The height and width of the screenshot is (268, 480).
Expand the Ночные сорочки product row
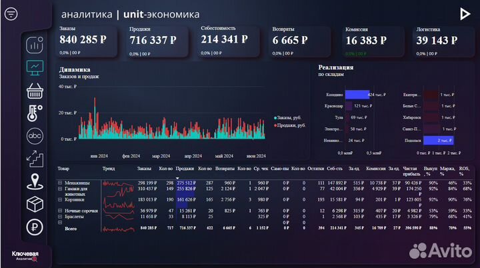[x=60, y=211]
